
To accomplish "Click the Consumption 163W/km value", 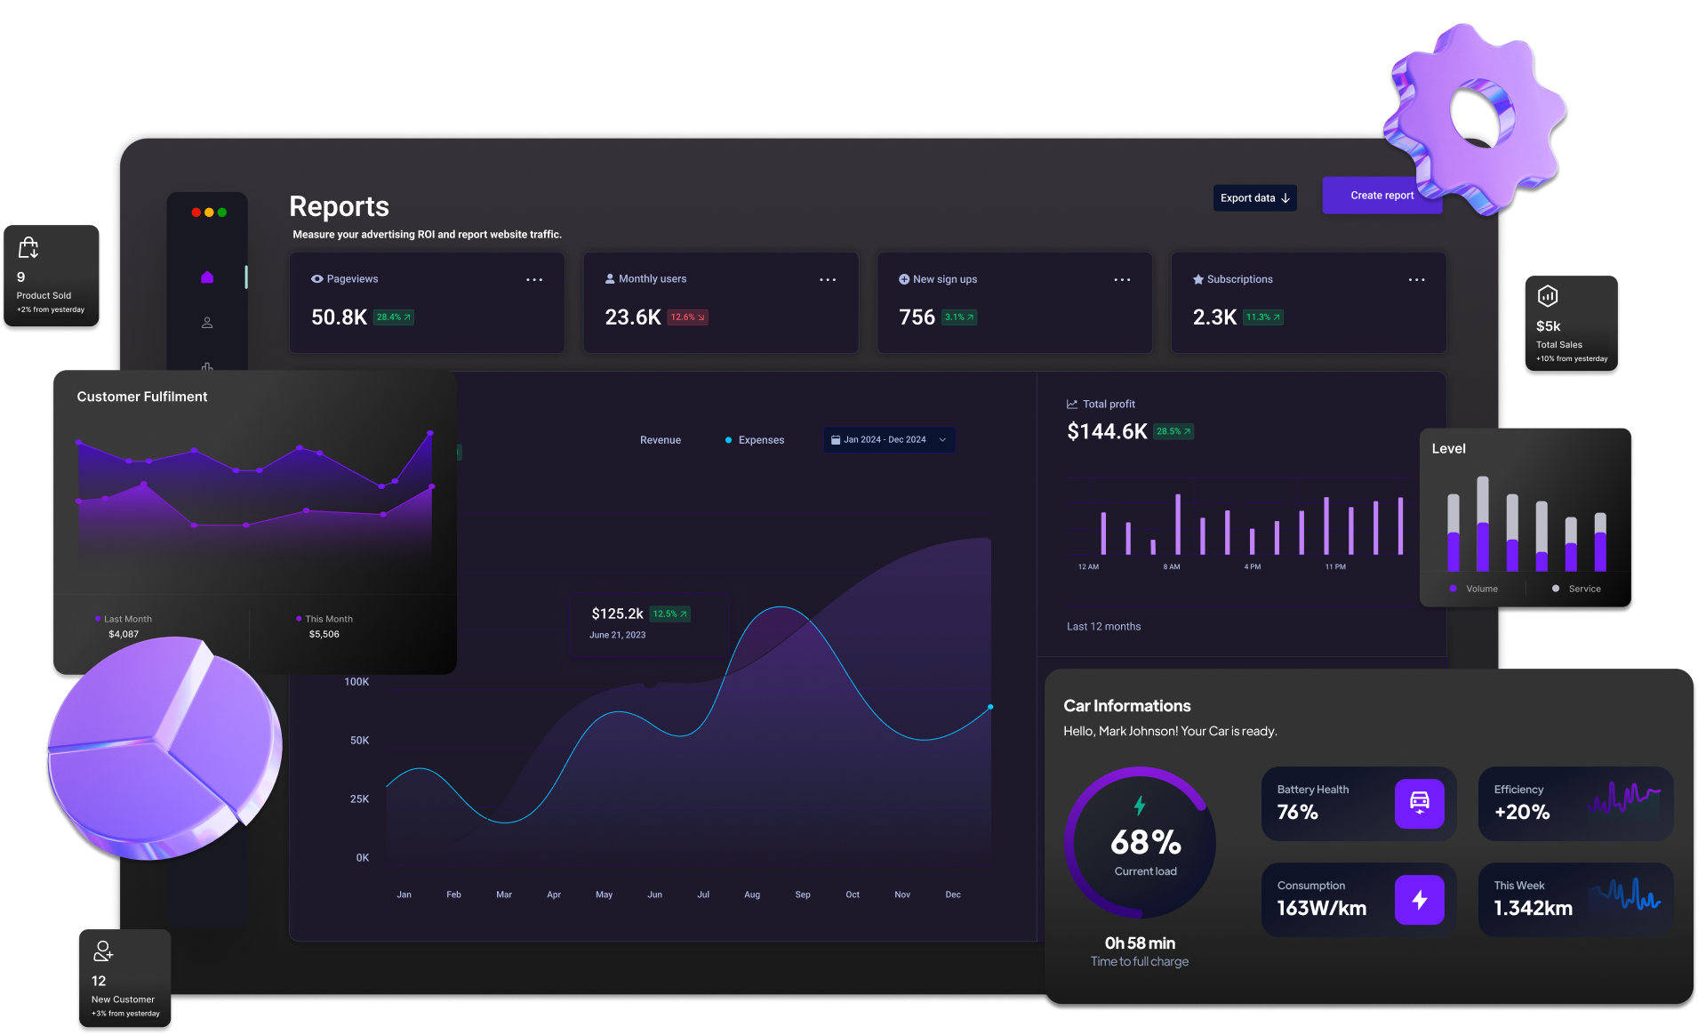I will tap(1321, 908).
